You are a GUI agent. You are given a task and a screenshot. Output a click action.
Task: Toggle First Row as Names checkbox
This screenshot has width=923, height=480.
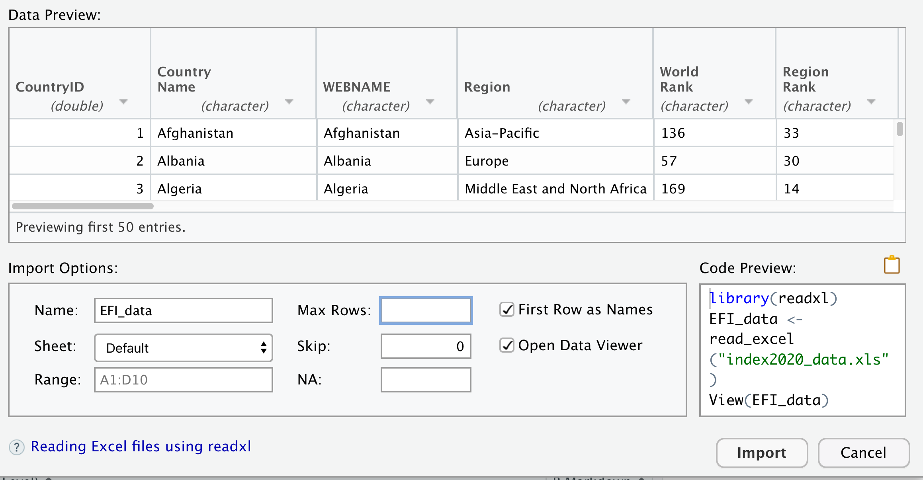507,310
